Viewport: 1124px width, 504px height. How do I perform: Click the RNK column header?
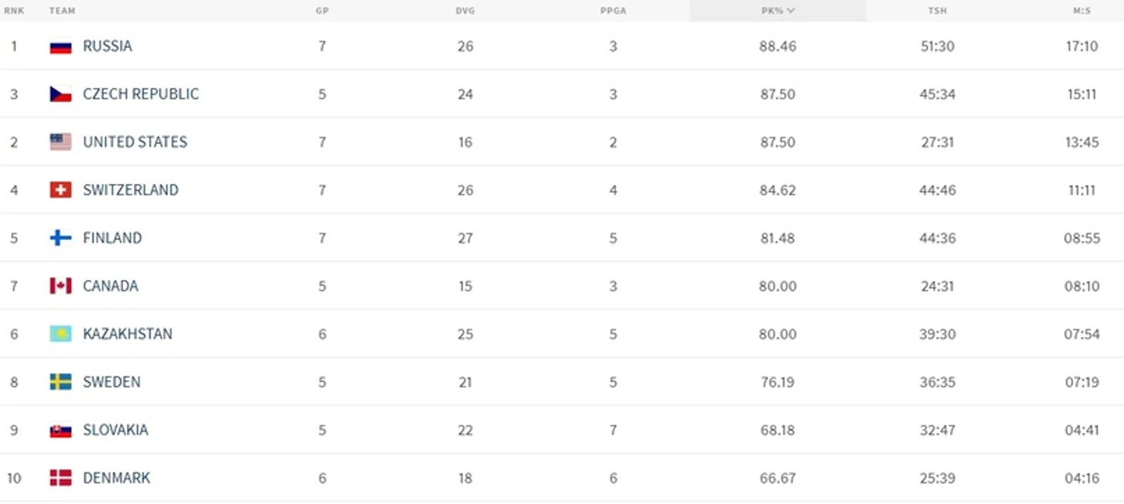[14, 11]
